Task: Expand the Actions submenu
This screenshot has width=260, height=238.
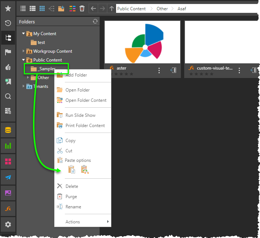Action: tap(108, 222)
